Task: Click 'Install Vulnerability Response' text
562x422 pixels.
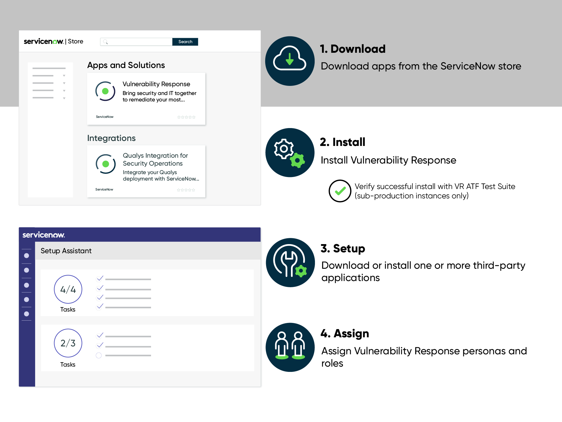Action: coord(388,160)
